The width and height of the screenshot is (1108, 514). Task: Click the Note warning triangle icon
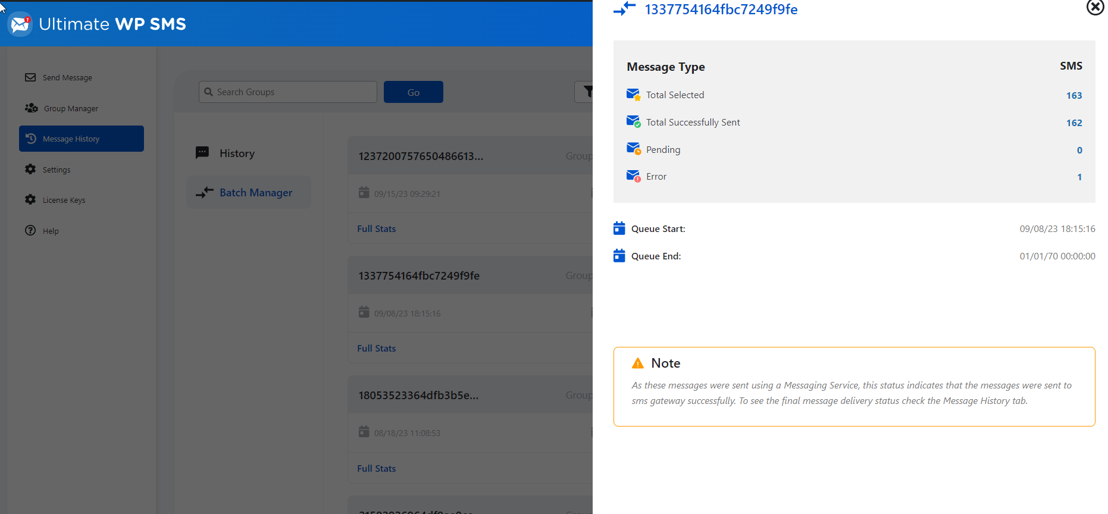pyautogui.click(x=638, y=363)
